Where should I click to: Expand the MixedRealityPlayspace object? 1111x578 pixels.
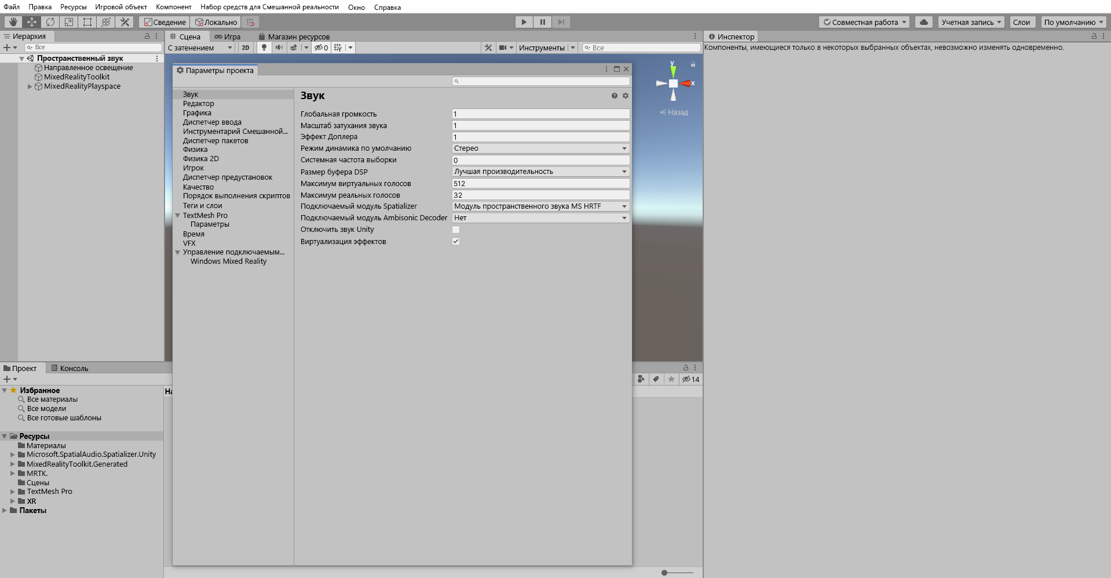pos(30,86)
